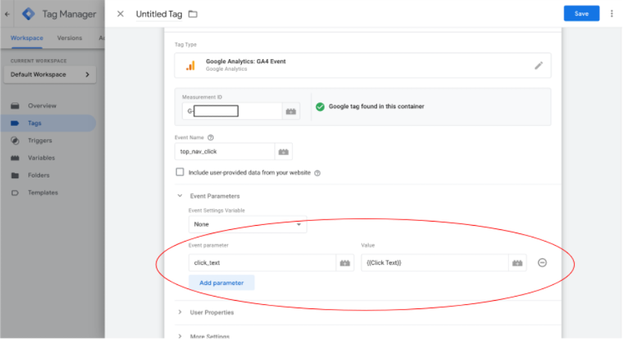
Task: Go to Overview in the sidebar
Action: tap(42, 106)
